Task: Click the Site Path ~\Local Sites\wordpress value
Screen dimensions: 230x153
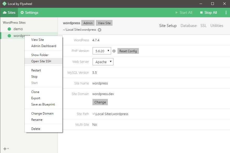Action: pyautogui.click(x=110, y=114)
